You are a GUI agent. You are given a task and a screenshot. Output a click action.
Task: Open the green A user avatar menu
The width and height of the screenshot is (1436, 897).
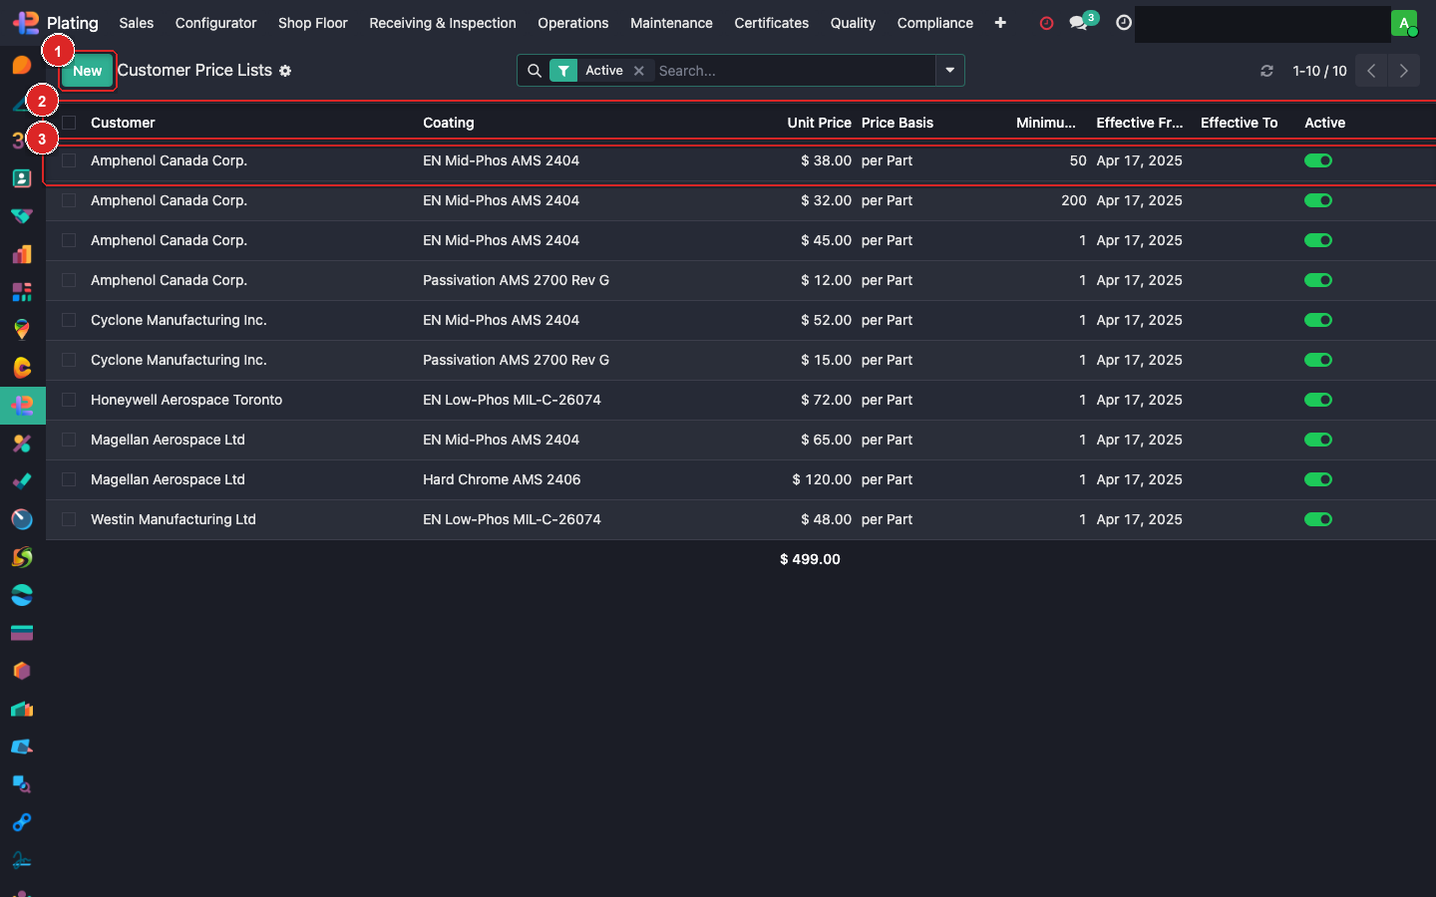(x=1405, y=21)
